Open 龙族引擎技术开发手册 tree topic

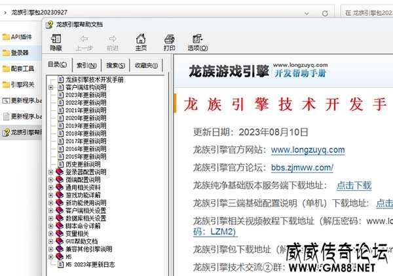click(x=94, y=80)
